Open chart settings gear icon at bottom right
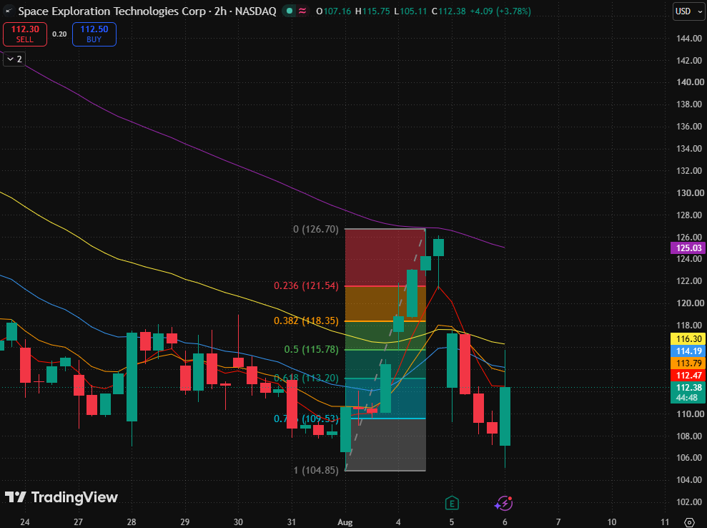 point(689,522)
